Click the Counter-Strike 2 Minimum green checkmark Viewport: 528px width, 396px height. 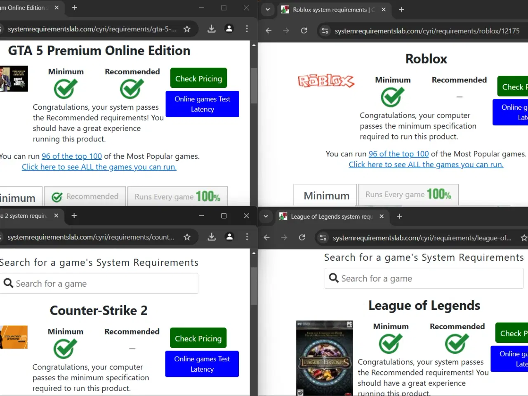(x=65, y=349)
